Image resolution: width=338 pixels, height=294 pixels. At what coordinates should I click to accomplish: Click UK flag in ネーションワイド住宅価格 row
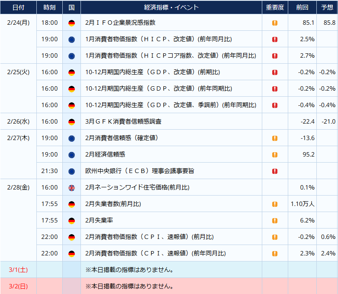tap(71, 188)
